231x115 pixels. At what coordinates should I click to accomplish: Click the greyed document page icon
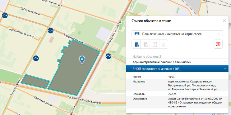164,44
